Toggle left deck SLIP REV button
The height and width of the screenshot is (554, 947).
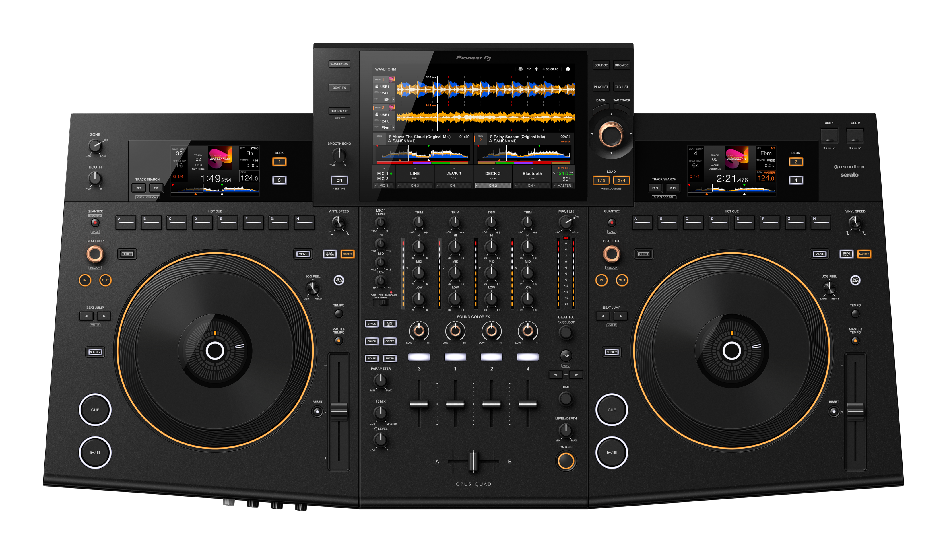click(95, 352)
